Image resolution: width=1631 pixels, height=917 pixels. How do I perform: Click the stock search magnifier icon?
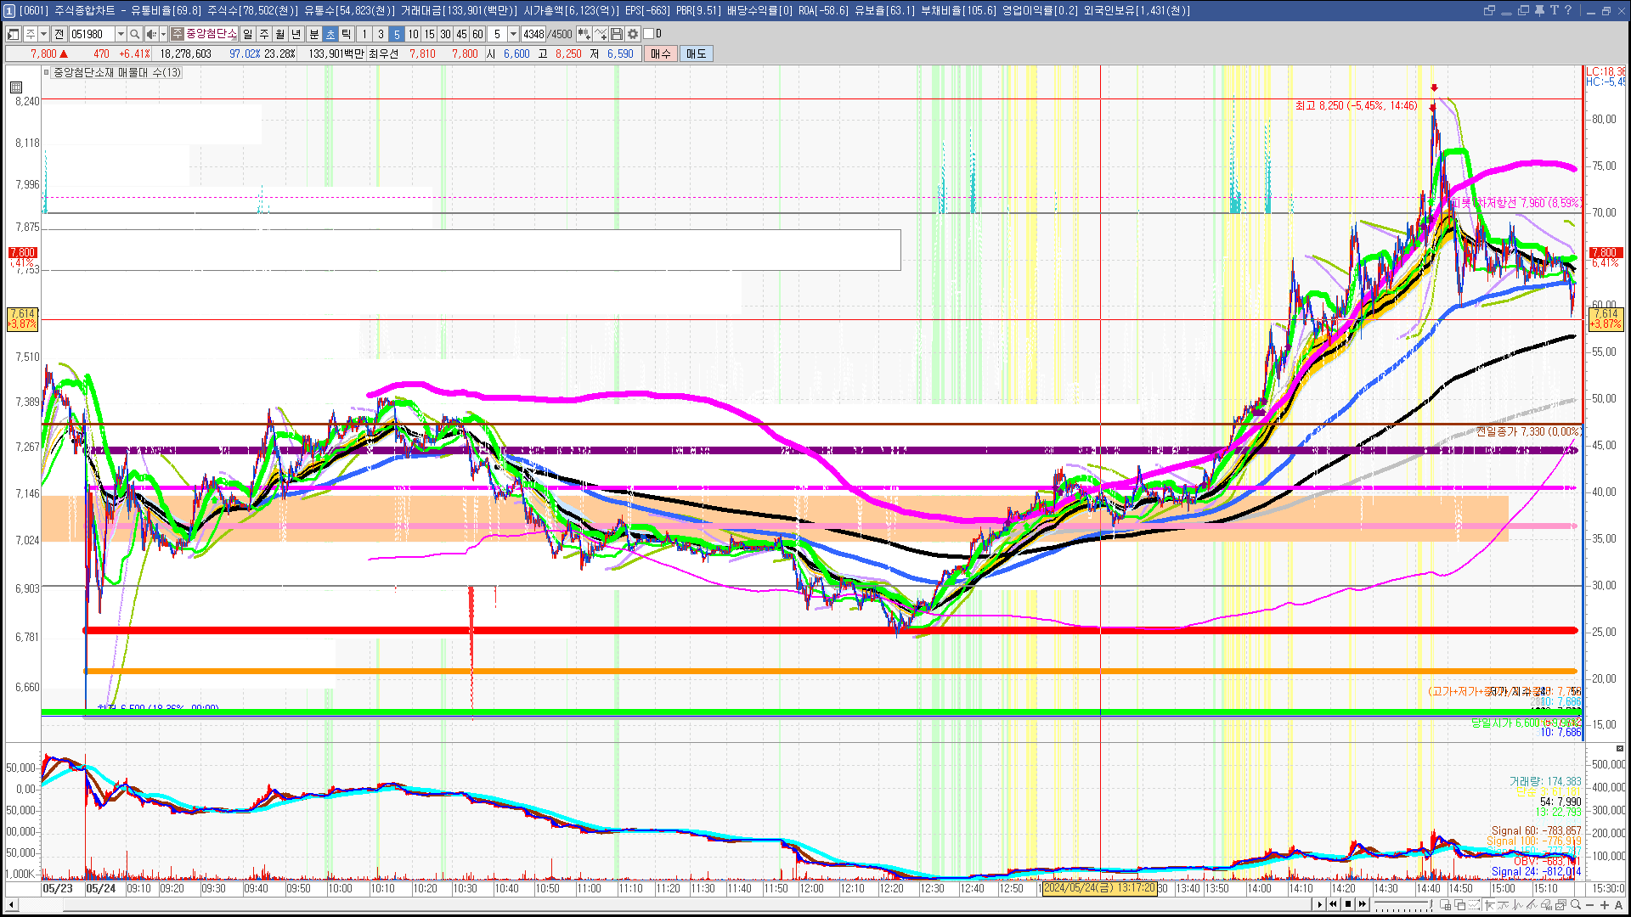134,34
